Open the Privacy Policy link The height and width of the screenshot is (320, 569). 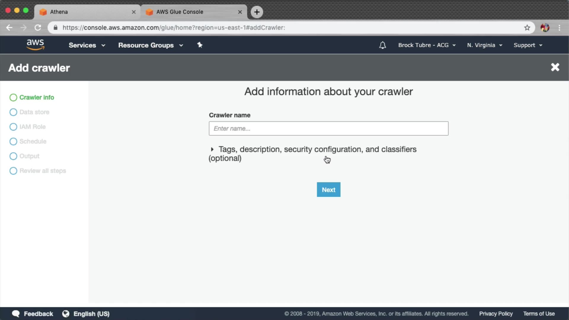496,313
